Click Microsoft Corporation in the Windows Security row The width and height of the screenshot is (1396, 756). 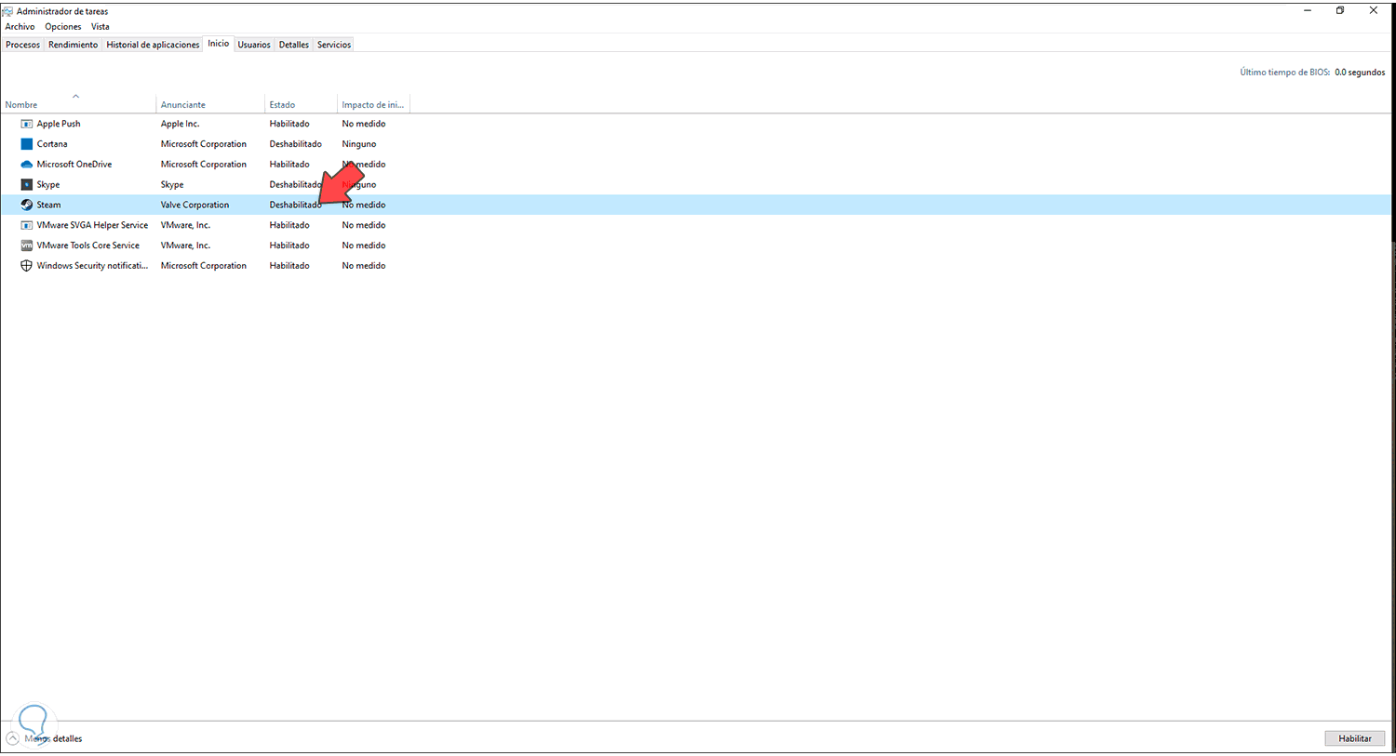point(204,266)
